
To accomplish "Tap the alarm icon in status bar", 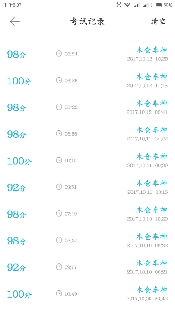I will click(x=119, y=5).
